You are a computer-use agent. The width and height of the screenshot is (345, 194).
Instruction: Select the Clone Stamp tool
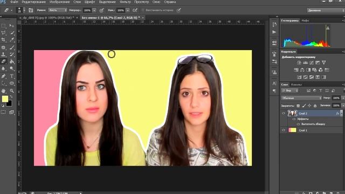tap(3, 54)
